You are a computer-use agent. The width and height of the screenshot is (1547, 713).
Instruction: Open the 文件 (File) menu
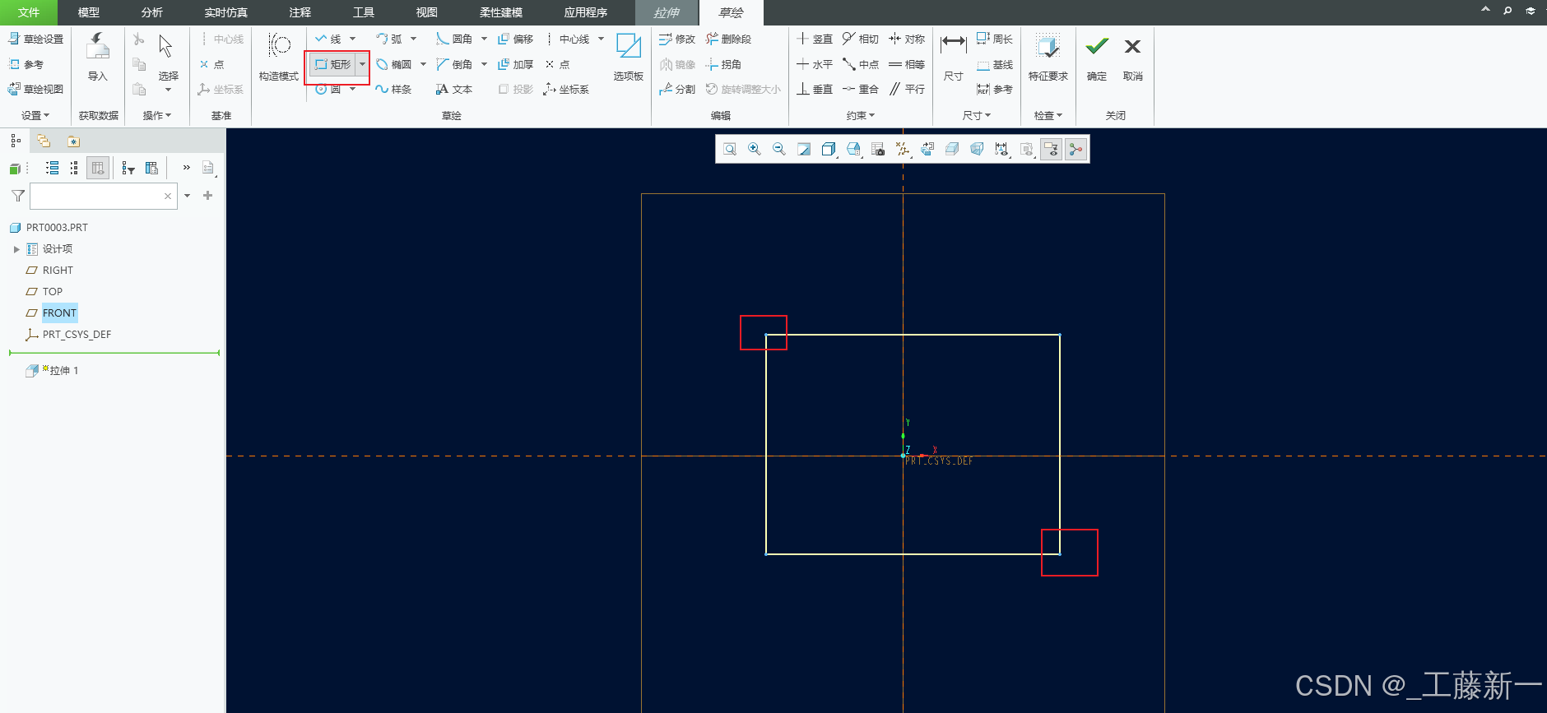coord(29,12)
